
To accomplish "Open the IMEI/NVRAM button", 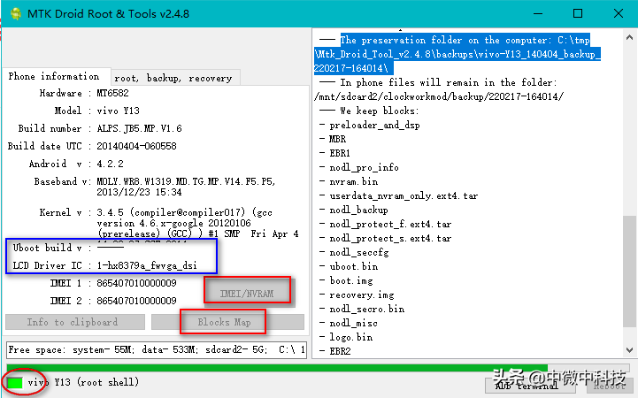I will pyautogui.click(x=248, y=294).
